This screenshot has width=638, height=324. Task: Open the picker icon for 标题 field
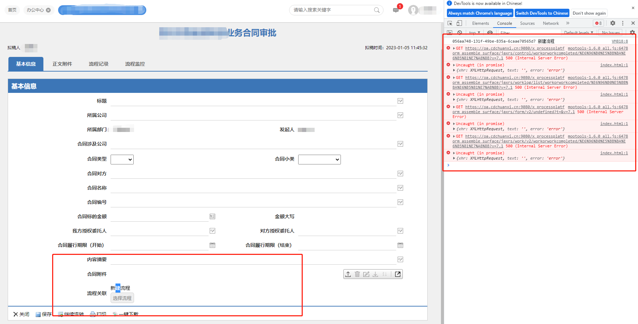tap(400, 101)
